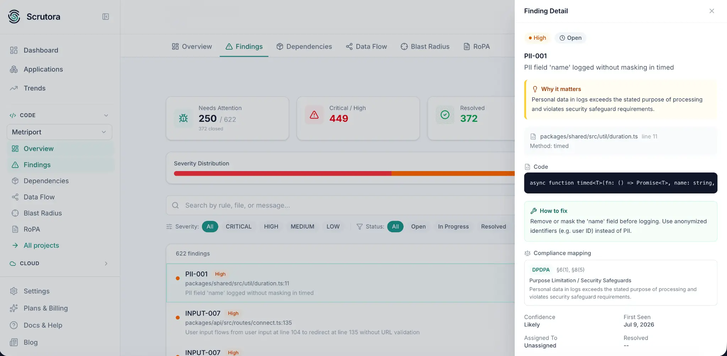Click the Likely confidence value
727x356 pixels.
point(532,324)
